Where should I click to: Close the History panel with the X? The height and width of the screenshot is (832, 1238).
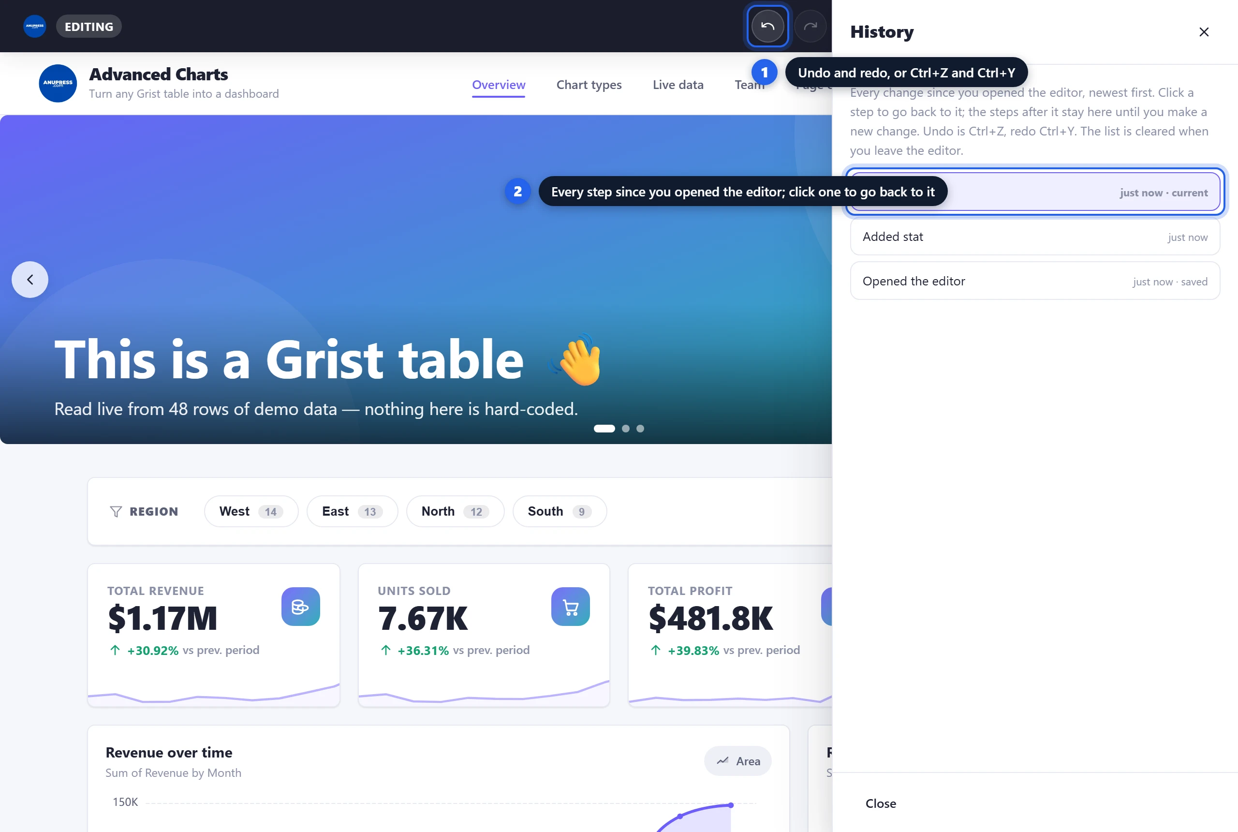click(x=1204, y=32)
